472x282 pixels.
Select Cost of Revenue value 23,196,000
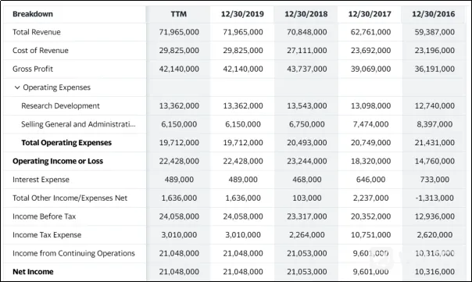[x=434, y=51]
